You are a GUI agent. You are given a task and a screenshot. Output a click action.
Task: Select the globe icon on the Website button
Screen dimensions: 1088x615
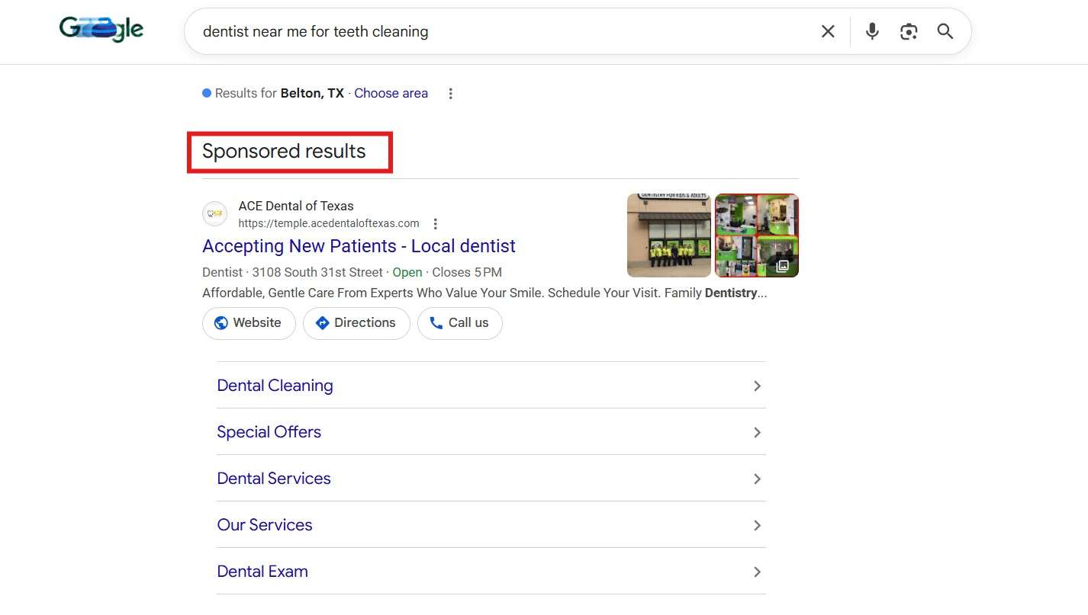(x=221, y=322)
